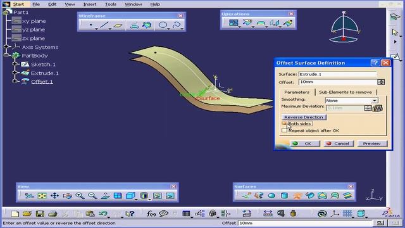Select the Spline curve tool in Wireframe toolbar
The height and width of the screenshot is (228, 405).
(x=177, y=25)
